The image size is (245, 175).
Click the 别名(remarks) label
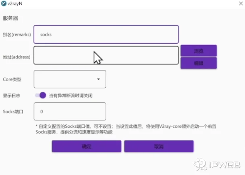click(17, 35)
